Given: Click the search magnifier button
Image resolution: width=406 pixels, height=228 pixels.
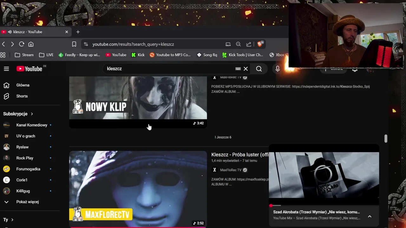Looking at the screenshot, I should tap(259, 69).
